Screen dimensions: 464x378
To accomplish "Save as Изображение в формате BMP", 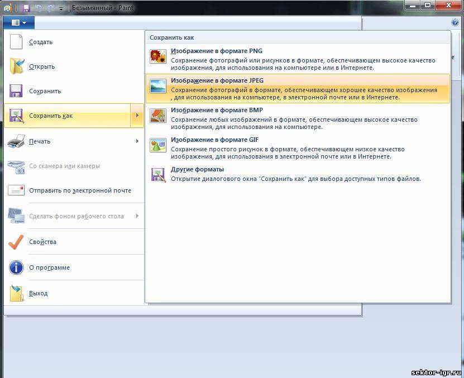I will pos(298,118).
